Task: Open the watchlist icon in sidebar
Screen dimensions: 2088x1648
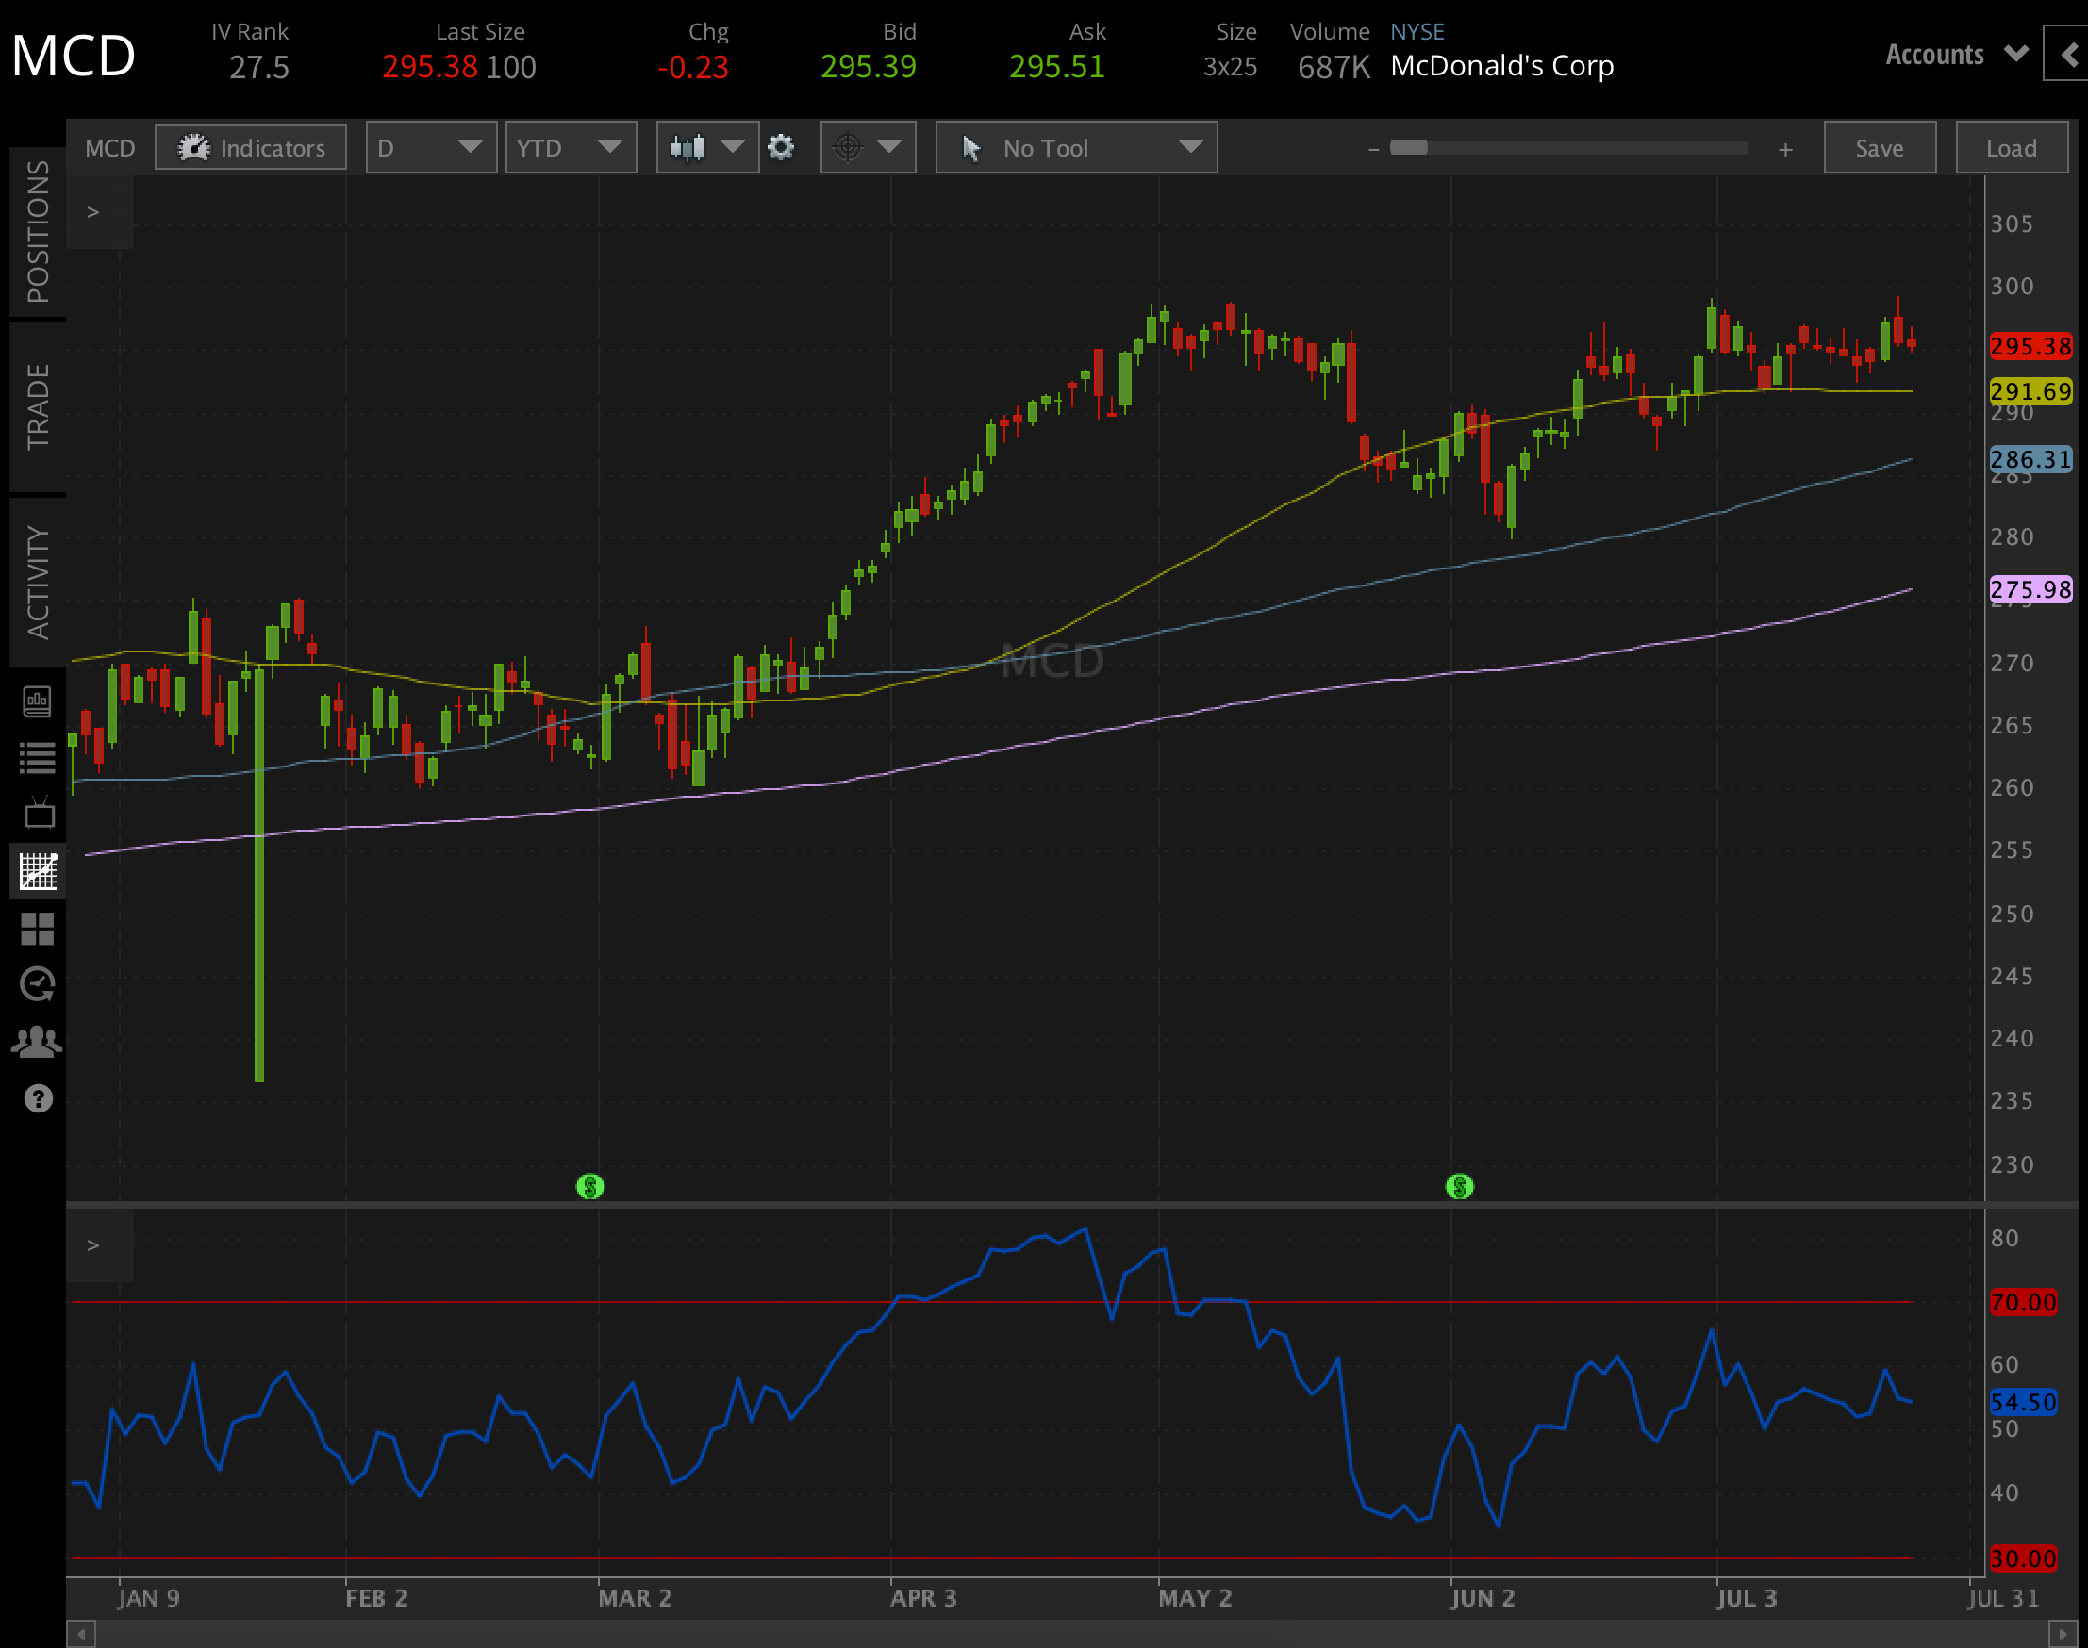Action: 39,757
